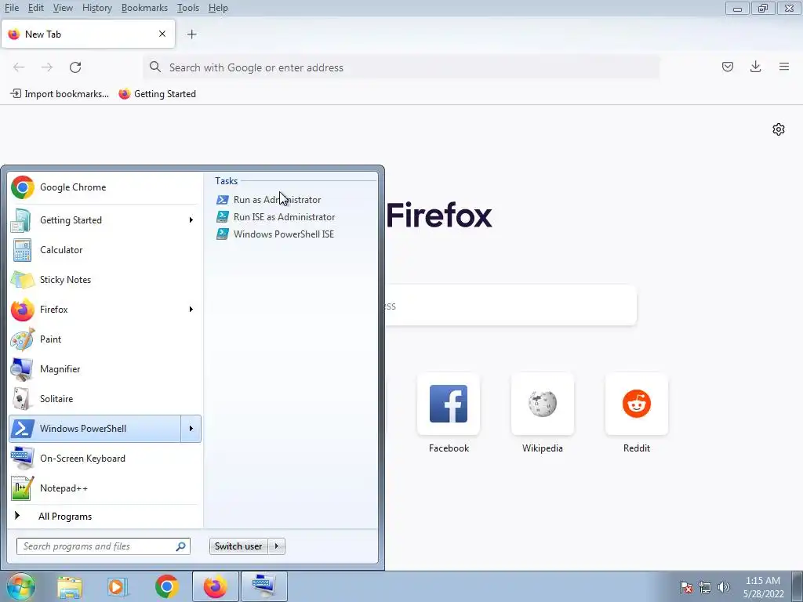The width and height of the screenshot is (803, 602).
Task: Open the Firefox downloads icon
Action: [x=755, y=67]
